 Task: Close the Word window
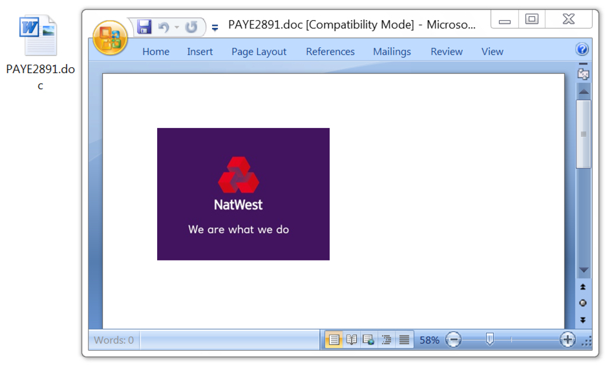click(568, 19)
